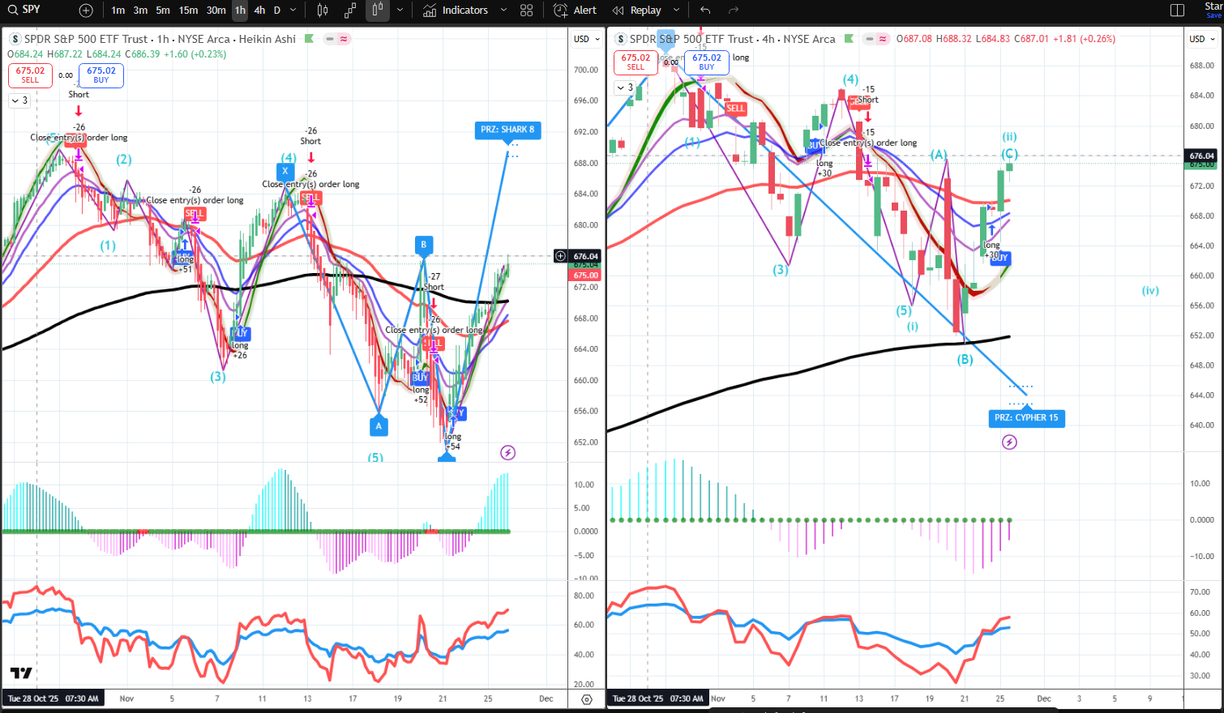Toggle the grey dash pill on 1h chart

click(x=330, y=39)
